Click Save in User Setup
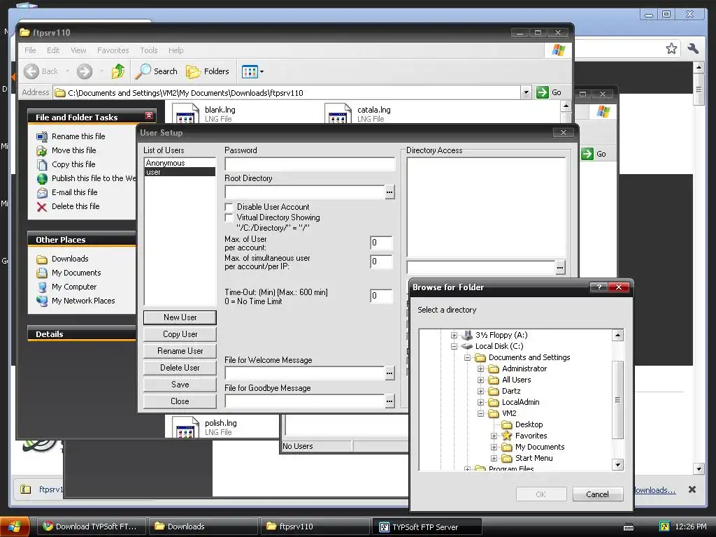The height and width of the screenshot is (537, 716). (x=180, y=385)
